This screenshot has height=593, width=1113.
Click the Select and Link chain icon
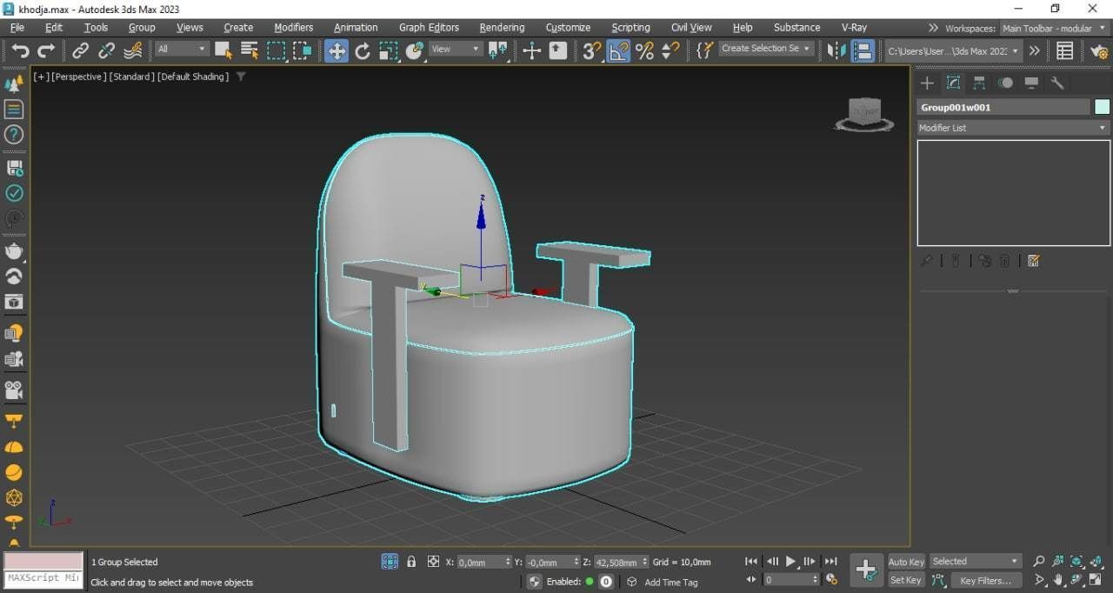coord(80,50)
